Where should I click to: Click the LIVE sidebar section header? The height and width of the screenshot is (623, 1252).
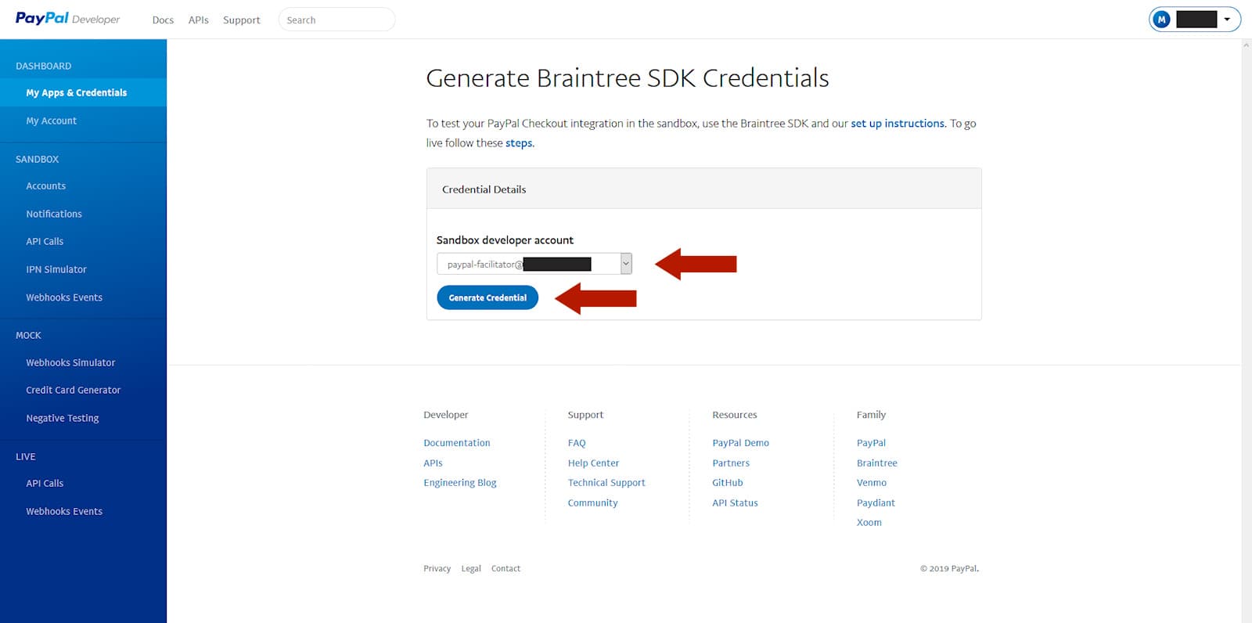coord(25,456)
